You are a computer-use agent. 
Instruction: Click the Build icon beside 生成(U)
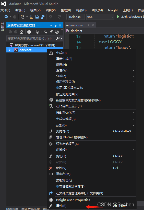pyautogui.click(x=51, y=53)
